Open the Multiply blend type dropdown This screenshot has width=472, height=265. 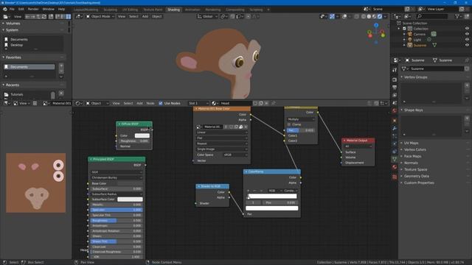coord(301,119)
